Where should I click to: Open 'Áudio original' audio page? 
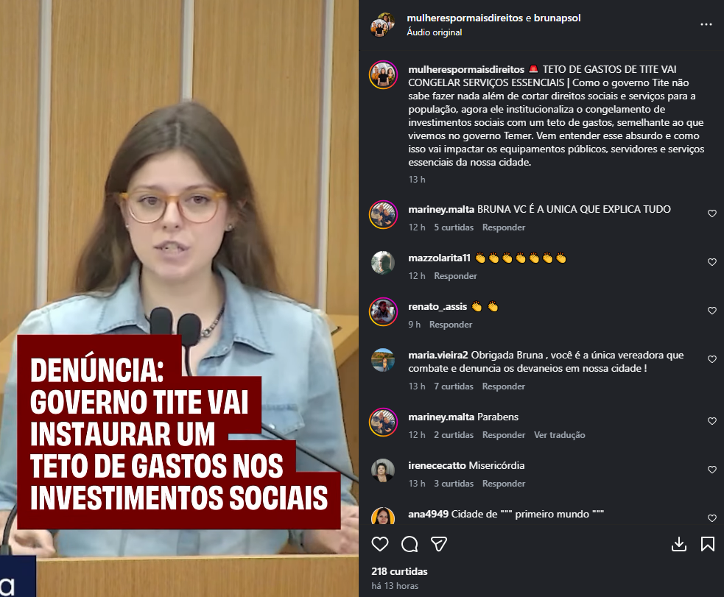click(434, 32)
